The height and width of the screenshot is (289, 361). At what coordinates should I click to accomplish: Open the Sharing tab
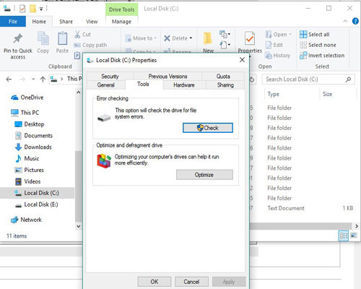pos(225,85)
